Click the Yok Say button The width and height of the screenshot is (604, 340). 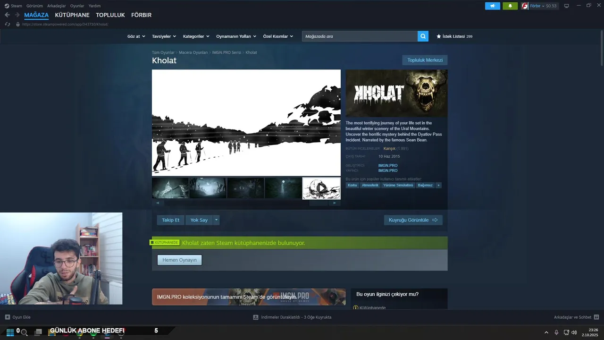[199, 220]
